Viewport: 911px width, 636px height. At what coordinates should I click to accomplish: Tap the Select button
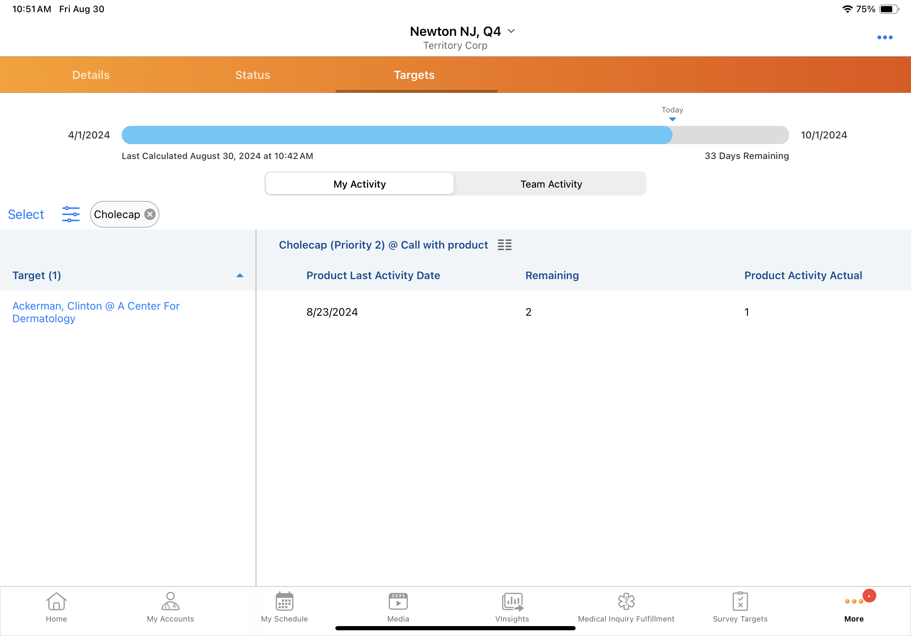[26, 214]
